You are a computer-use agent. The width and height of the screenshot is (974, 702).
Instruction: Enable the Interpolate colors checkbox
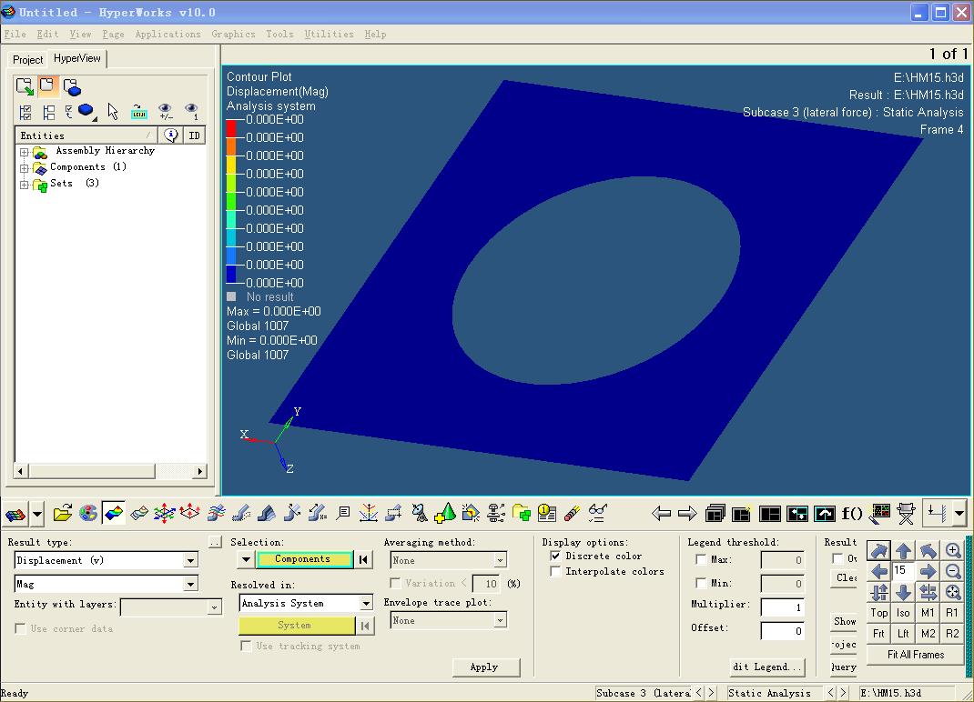555,572
